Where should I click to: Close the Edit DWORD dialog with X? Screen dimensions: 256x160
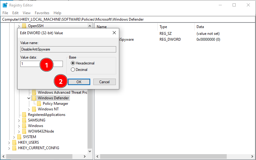tap(114, 33)
